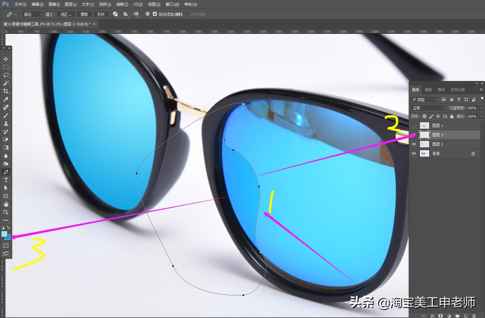Toggle lock transparent pixels
The width and height of the screenshot is (485, 318).
pyautogui.click(x=424, y=116)
